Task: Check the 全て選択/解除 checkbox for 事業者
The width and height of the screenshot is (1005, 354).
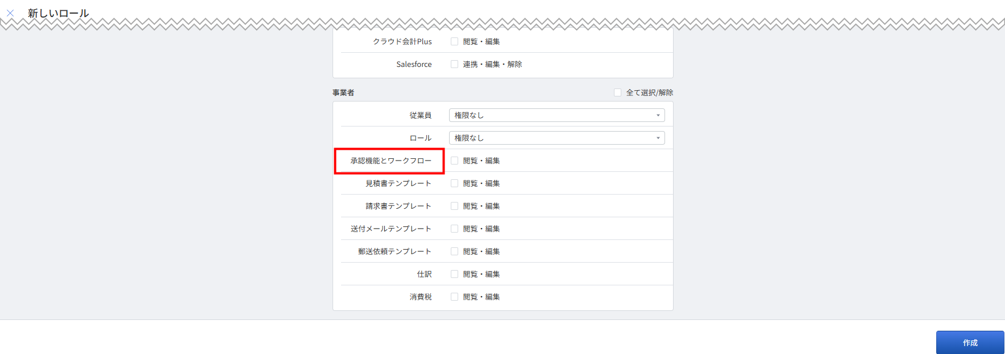Action: pyautogui.click(x=617, y=92)
